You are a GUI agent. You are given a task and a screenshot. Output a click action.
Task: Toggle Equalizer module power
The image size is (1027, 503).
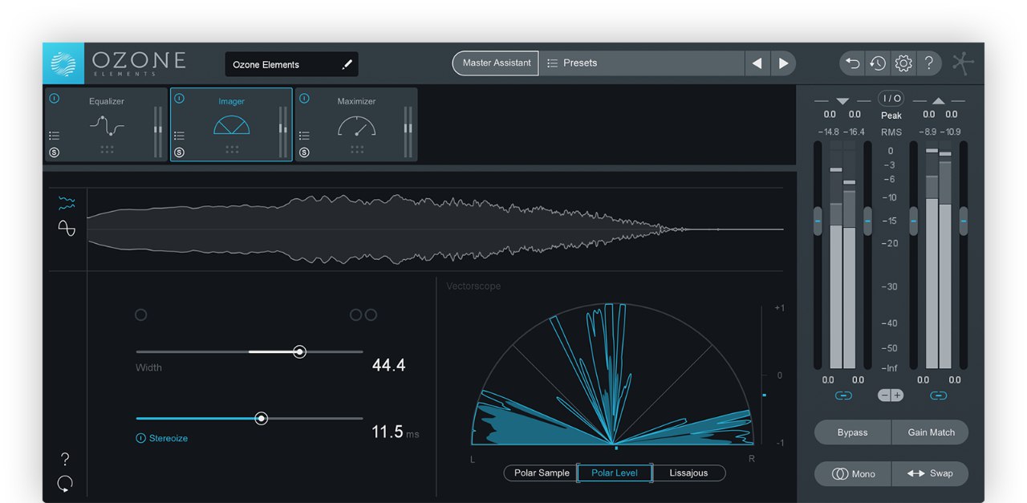coord(54,99)
